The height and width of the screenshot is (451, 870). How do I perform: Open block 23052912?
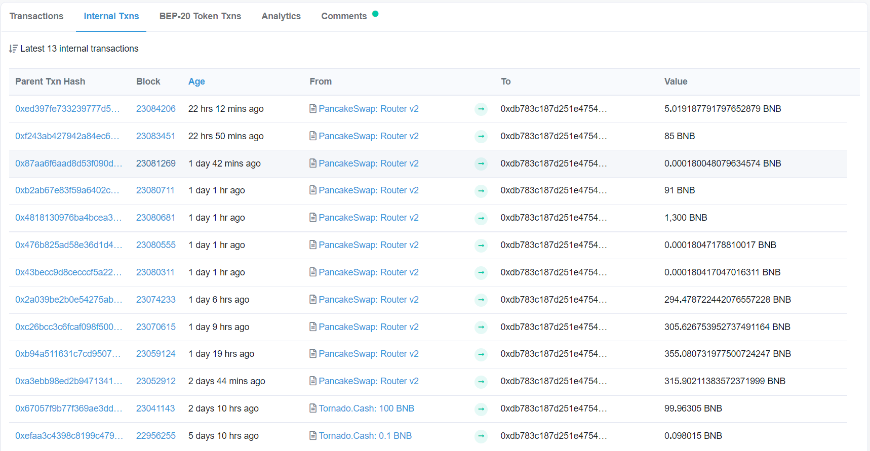click(156, 381)
